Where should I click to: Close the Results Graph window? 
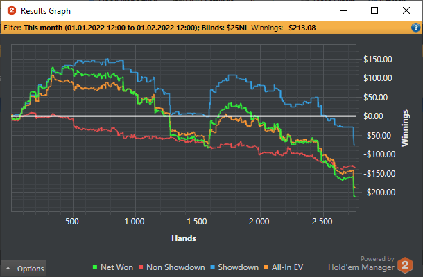(x=406, y=11)
